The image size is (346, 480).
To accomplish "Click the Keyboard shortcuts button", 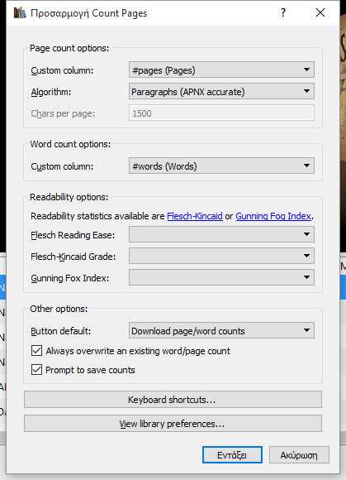I will coord(173,400).
